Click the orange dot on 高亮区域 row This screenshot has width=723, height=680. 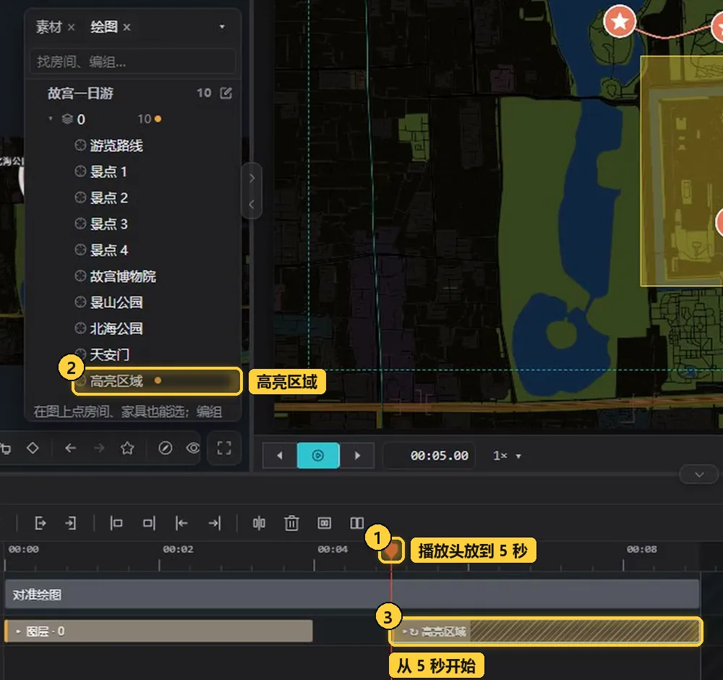pos(158,381)
